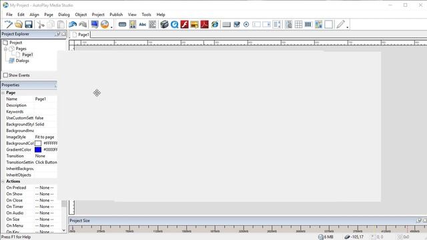Open the dropdown arrow beside the Publish icon
427x240 pixels.
(111, 27)
